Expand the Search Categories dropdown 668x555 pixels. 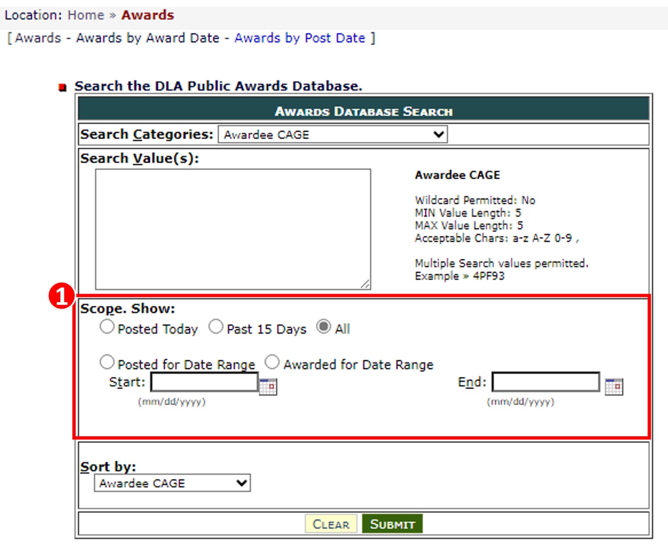[332, 135]
